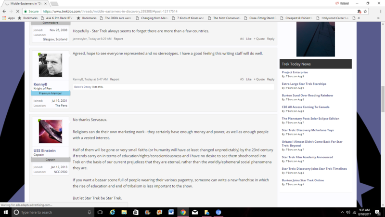Open 'CBS All Access Coming To Canada'
The width and height of the screenshot is (385, 217).
pos(306,107)
